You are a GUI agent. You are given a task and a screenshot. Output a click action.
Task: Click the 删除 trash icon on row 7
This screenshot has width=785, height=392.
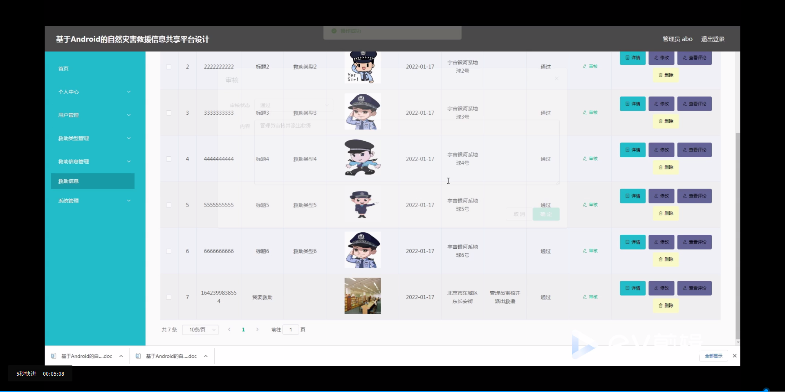pyautogui.click(x=665, y=305)
